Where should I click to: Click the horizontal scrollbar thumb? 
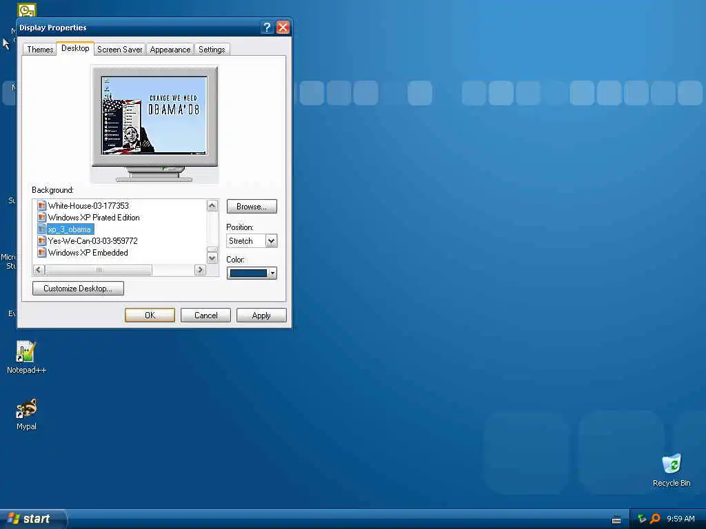[99, 270]
